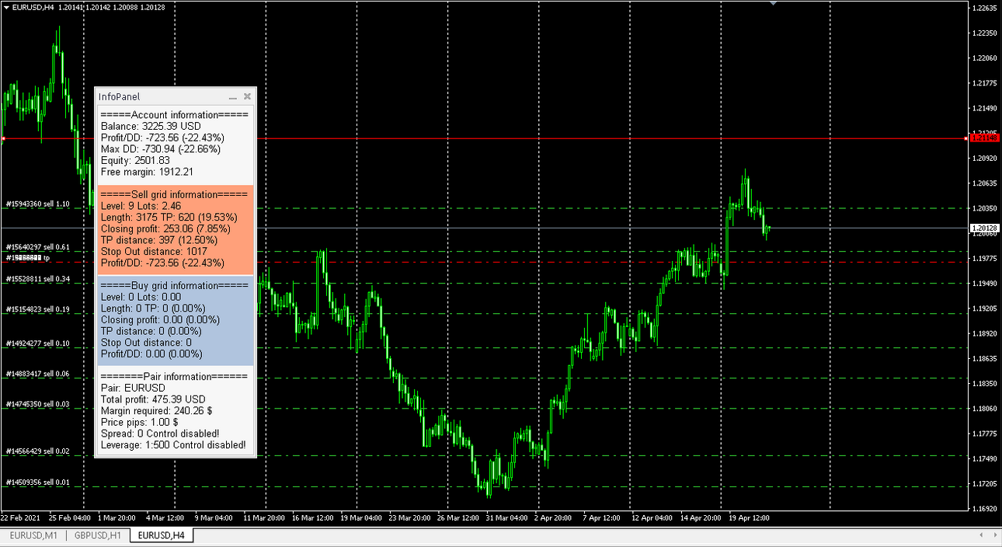Click the 31 Mar 04:00 time label
The image size is (1002, 547).
pyautogui.click(x=505, y=517)
